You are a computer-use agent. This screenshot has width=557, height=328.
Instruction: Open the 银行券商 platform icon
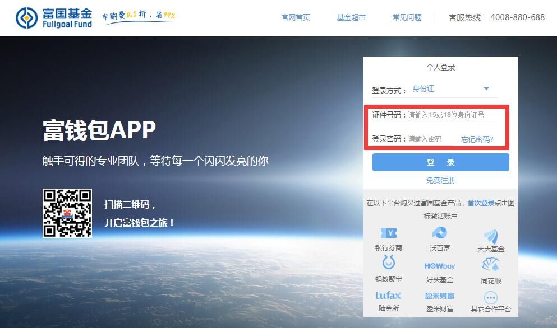(388, 233)
